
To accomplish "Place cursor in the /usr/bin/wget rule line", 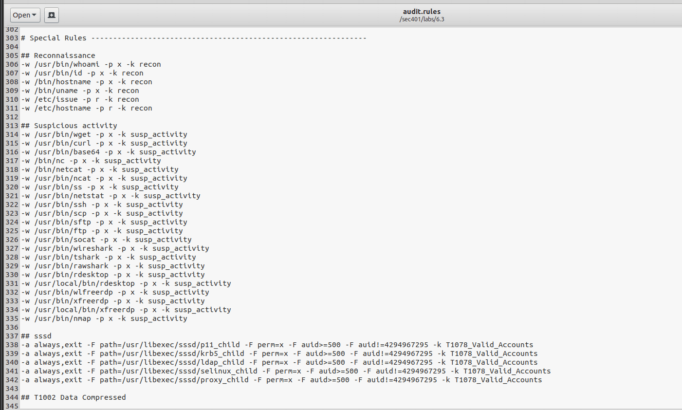I will [73, 134].
